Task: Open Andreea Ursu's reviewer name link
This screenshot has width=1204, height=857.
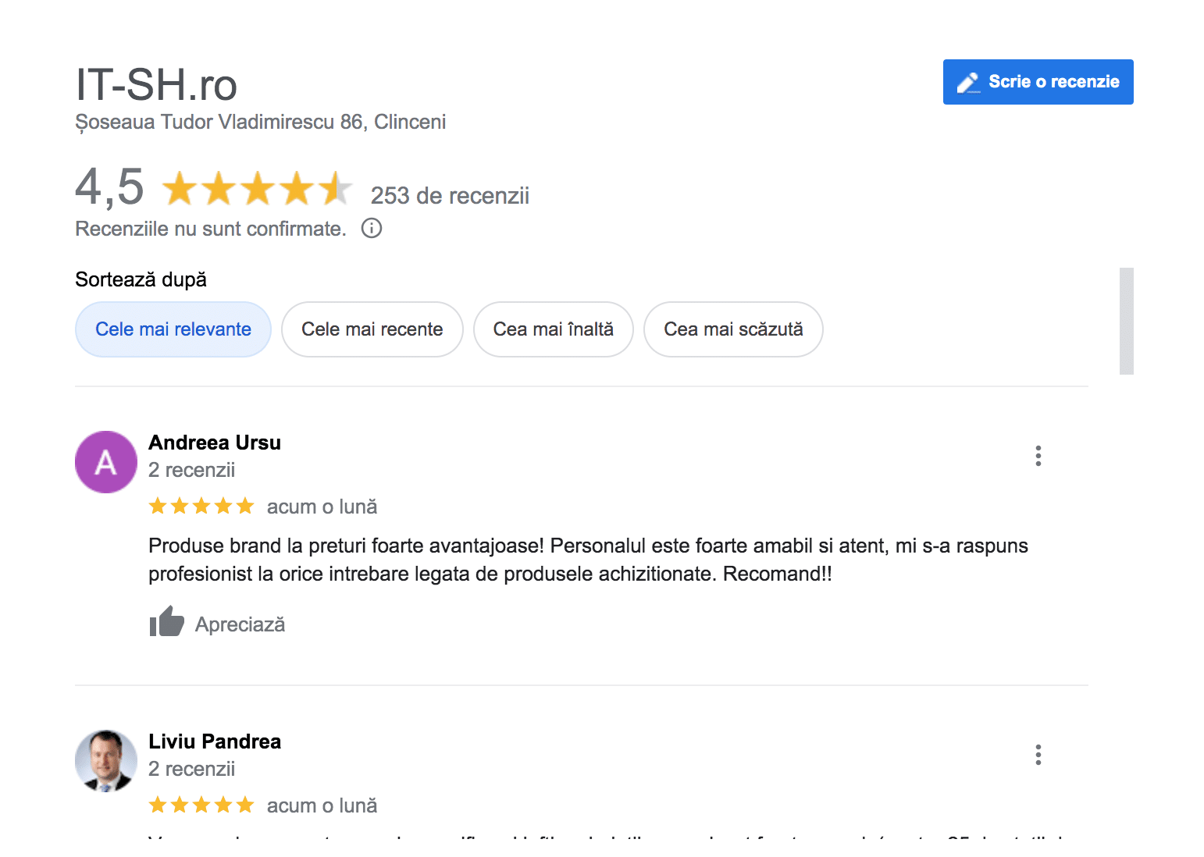Action: click(x=215, y=443)
